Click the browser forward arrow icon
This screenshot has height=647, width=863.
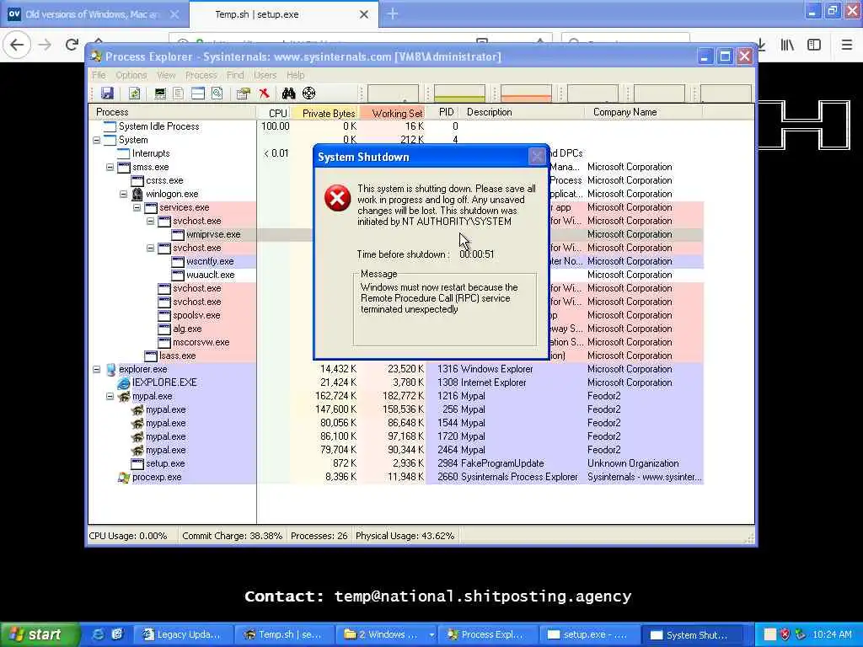tap(45, 45)
